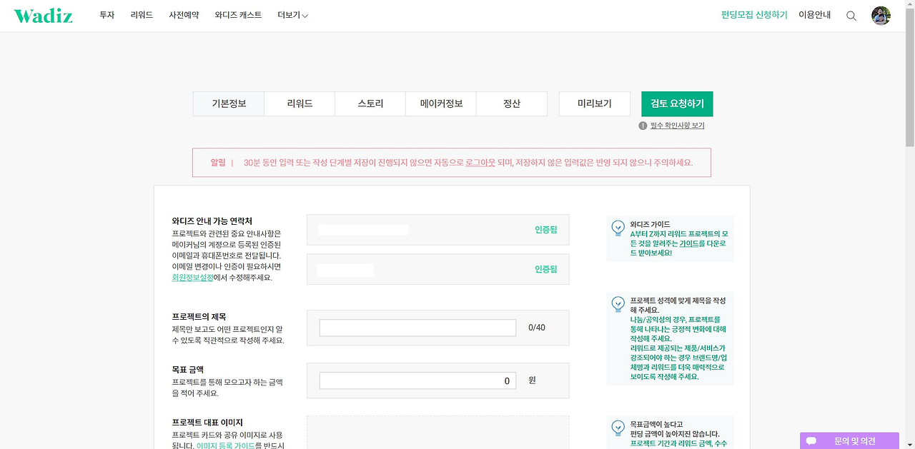The image size is (915, 449).
Task: Switch to the 리워드 form tab
Action: pyautogui.click(x=300, y=104)
